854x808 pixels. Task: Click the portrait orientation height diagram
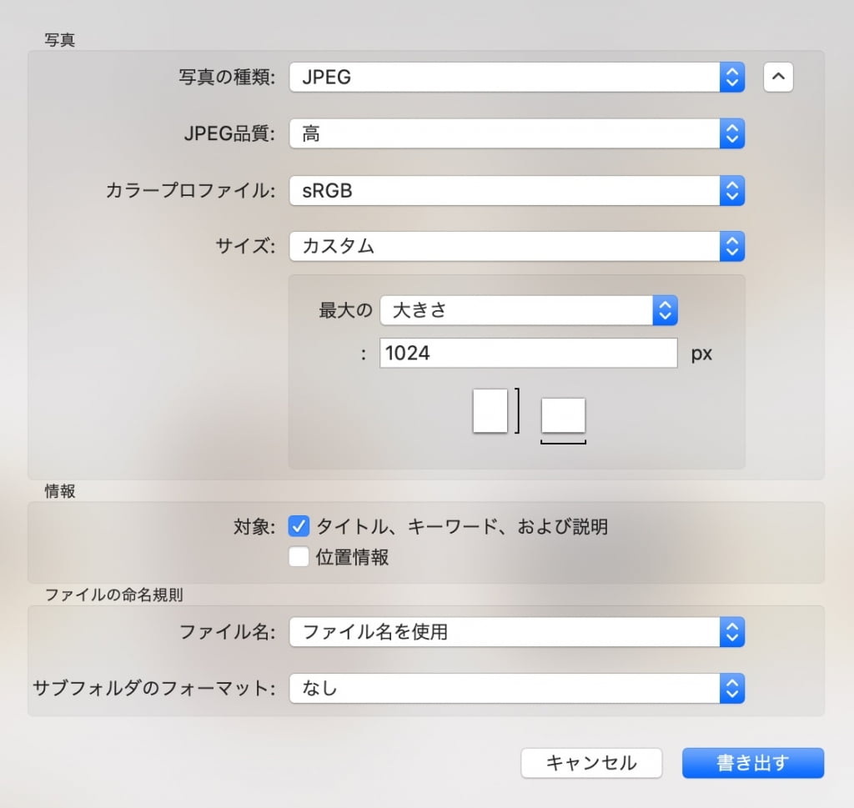click(495, 411)
